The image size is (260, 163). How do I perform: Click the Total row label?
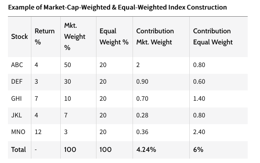18,150
